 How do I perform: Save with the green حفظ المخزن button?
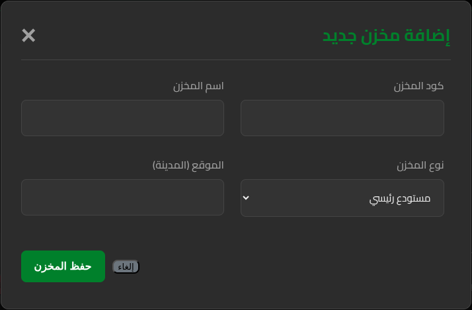tap(63, 266)
